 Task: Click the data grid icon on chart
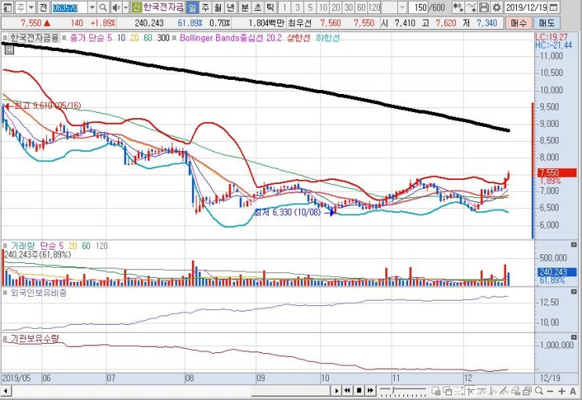pyautogui.click(x=9, y=49)
